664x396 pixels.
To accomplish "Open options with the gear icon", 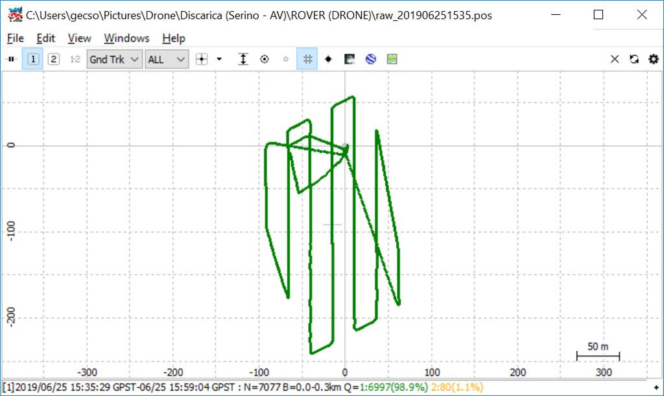I will (654, 59).
